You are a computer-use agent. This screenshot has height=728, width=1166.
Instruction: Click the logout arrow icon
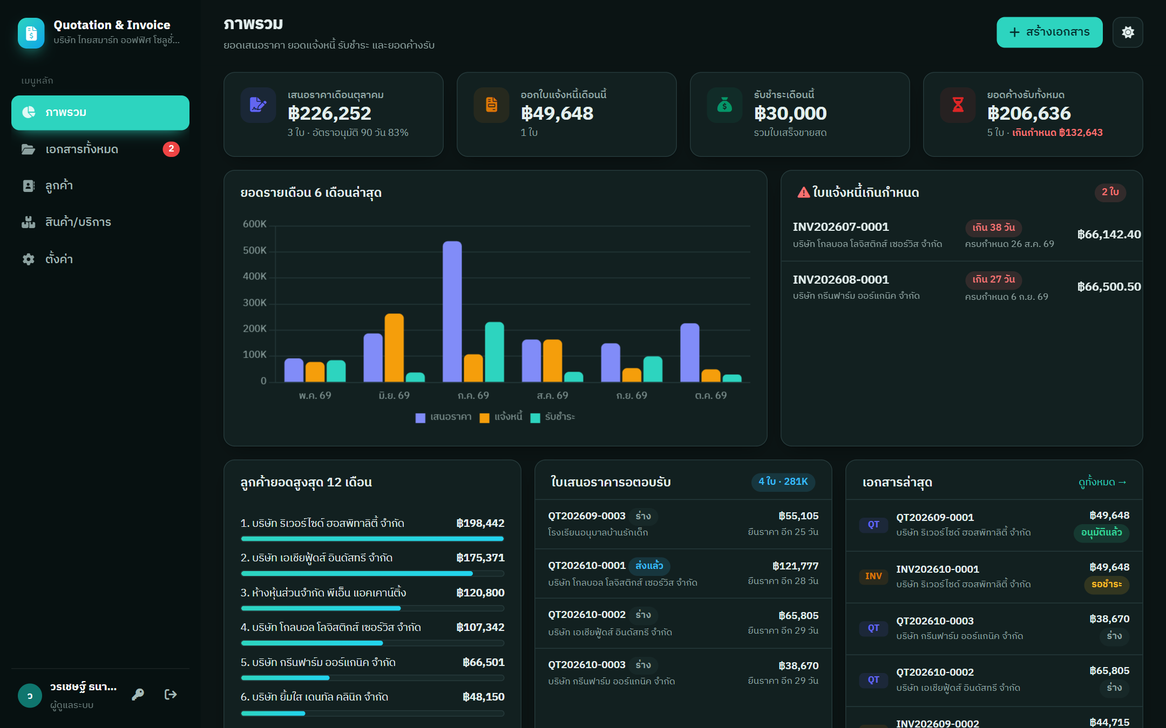tap(171, 694)
